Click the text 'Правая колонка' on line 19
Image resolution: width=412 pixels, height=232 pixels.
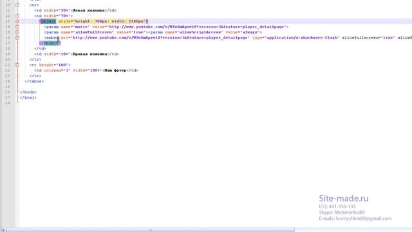click(x=90, y=54)
